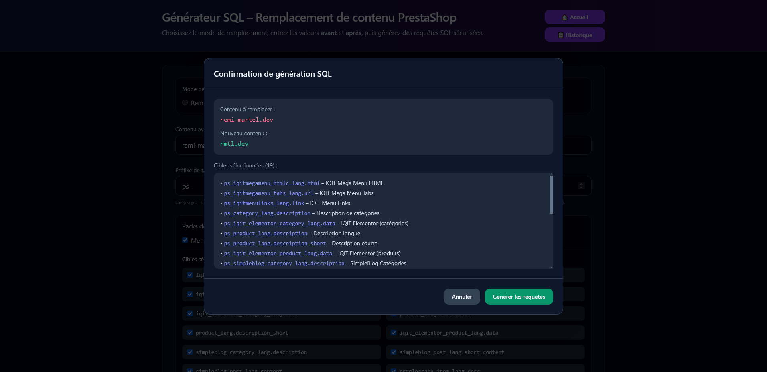
Task: Click the book icon on the Historique button
Action: (x=560, y=35)
